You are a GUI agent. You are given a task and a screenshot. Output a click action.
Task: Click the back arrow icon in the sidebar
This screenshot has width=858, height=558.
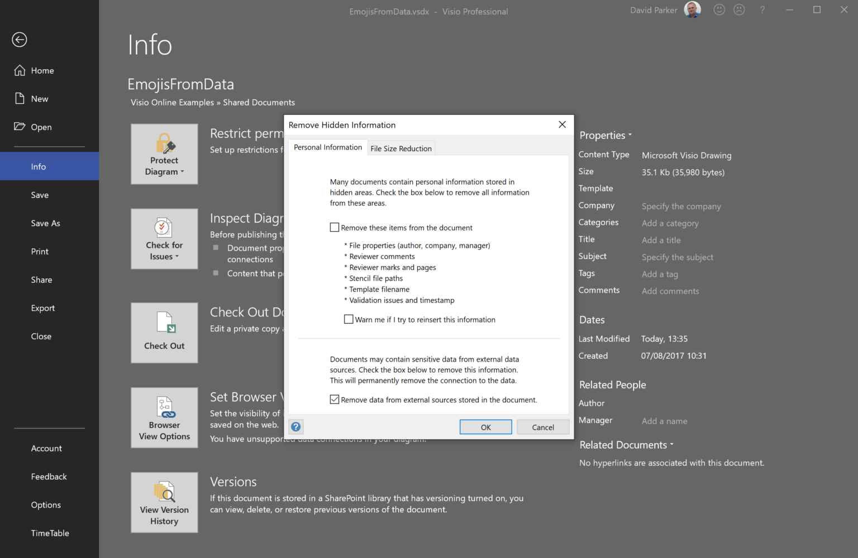point(20,40)
